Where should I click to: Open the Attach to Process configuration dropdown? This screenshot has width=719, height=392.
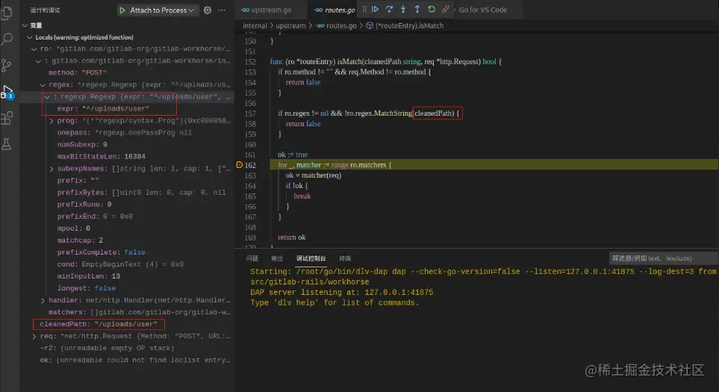193,10
